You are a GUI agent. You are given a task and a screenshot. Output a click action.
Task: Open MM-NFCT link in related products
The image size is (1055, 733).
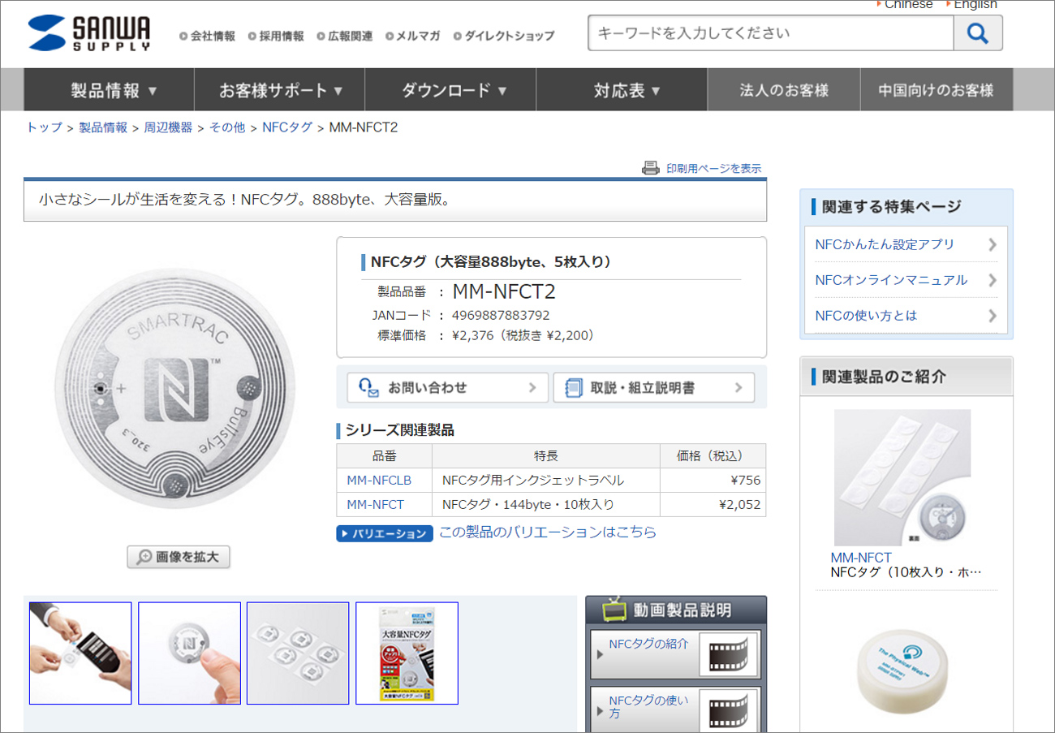861,558
